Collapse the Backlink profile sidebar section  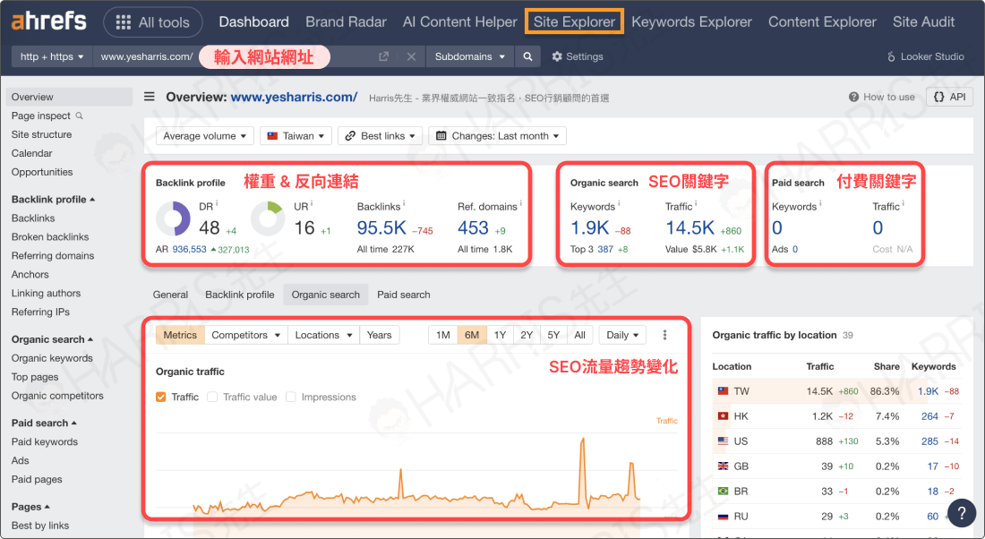[x=54, y=199]
